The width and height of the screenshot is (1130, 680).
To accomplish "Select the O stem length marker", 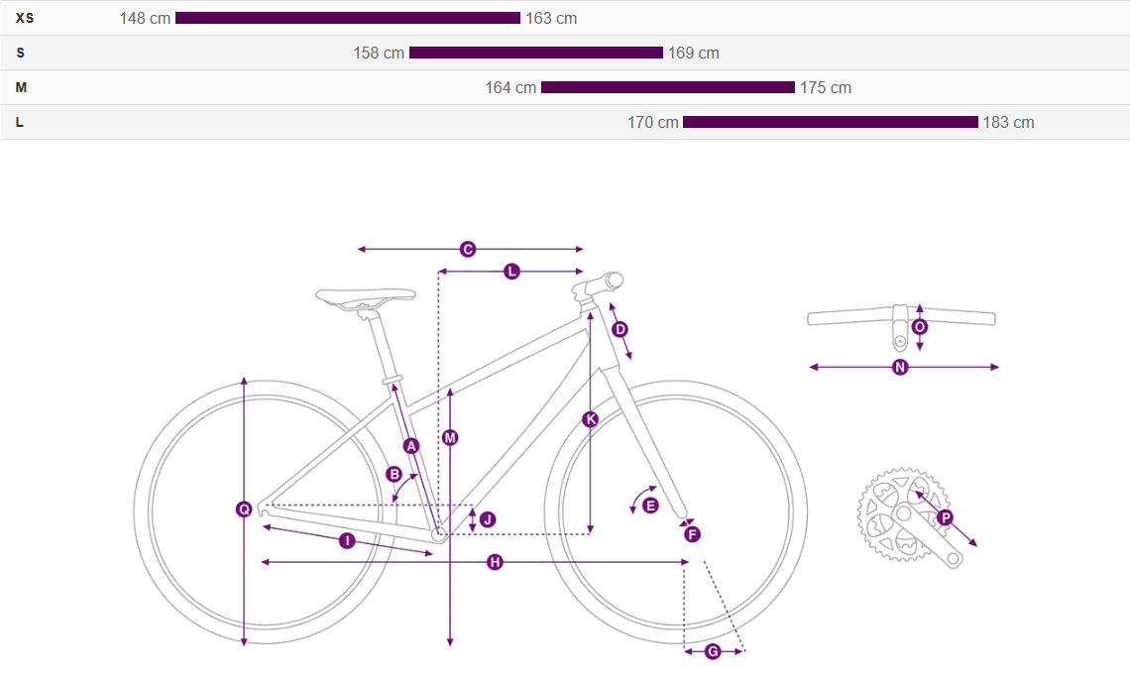I will [x=920, y=326].
